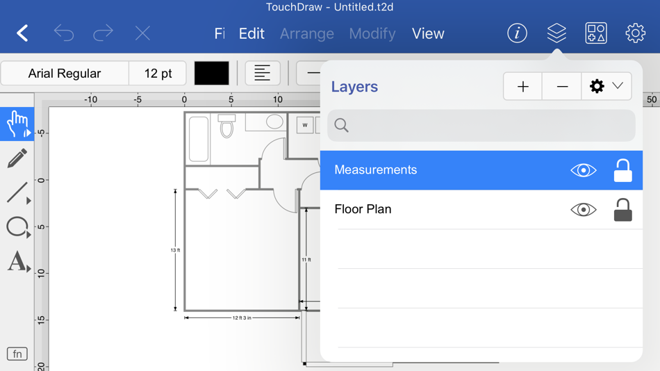Screen dimensions: 660x371
Task: Hide the Floor Plan layer
Action: pos(584,209)
